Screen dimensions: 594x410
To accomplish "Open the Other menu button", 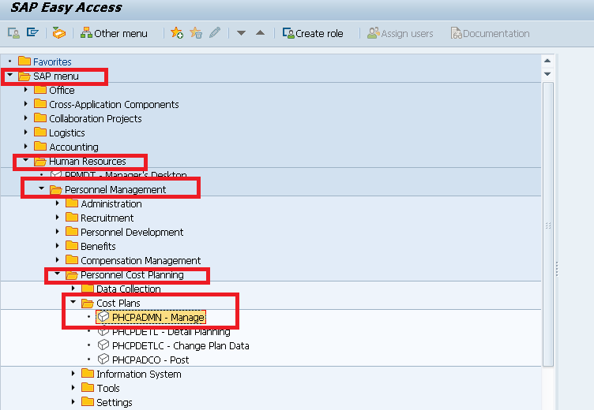I will (x=114, y=33).
